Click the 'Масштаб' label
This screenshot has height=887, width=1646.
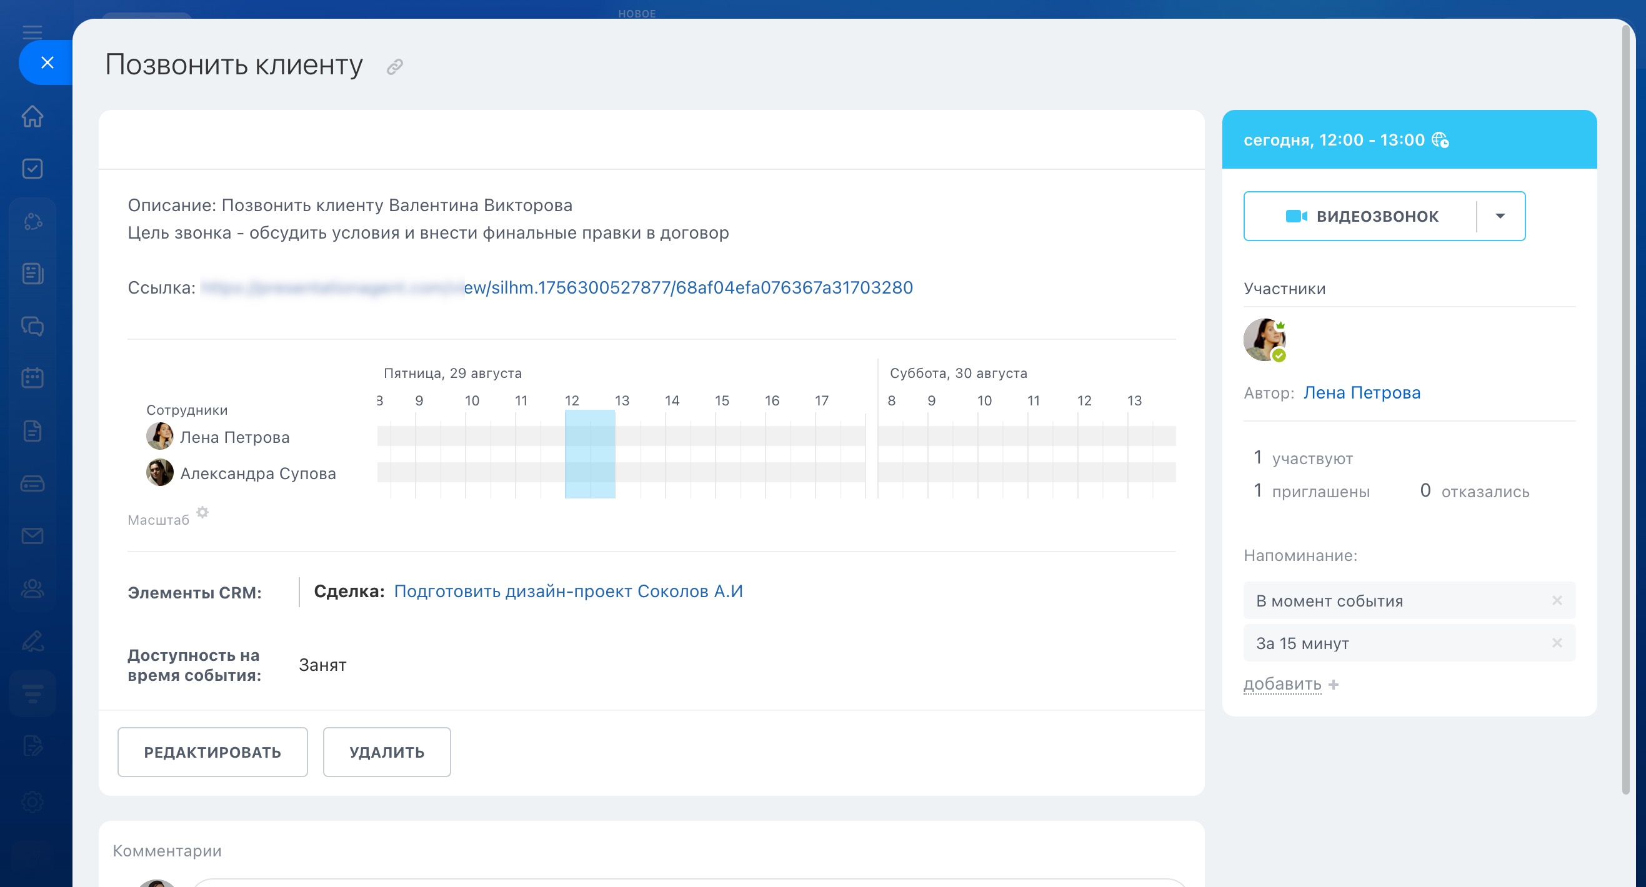(x=159, y=520)
